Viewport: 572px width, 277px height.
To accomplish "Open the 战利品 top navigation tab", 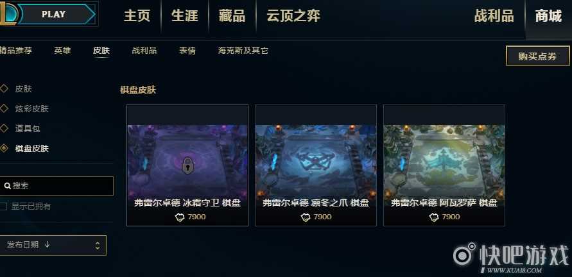I will click(x=494, y=16).
